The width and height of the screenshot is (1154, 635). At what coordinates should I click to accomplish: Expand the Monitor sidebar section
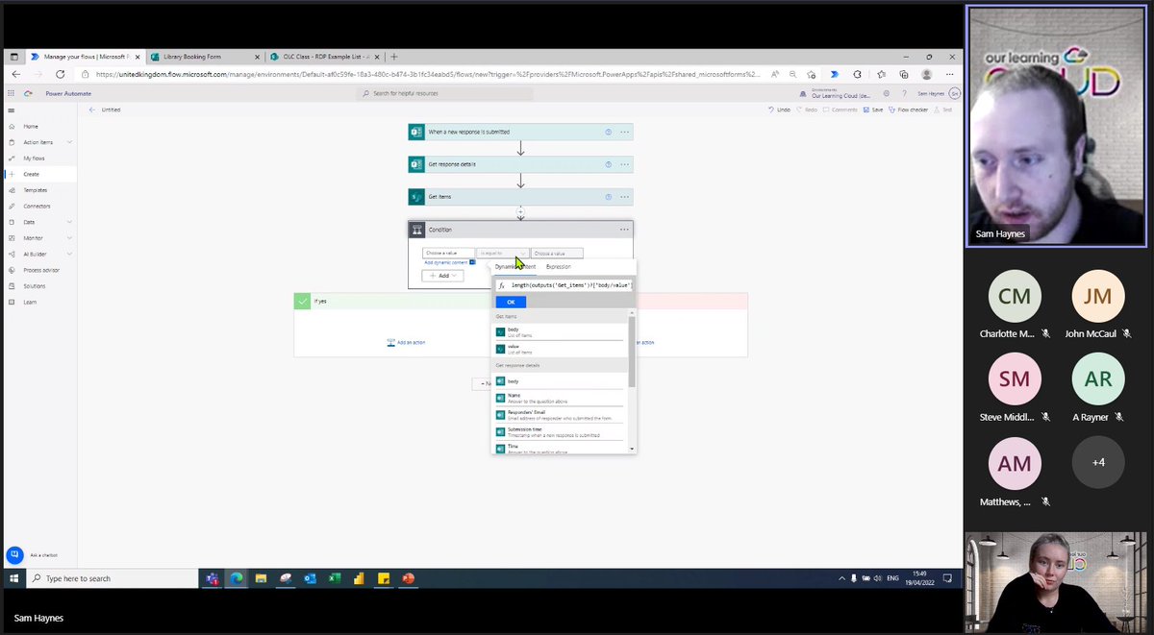click(x=70, y=238)
